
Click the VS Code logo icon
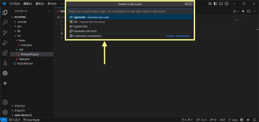tap(4, 4)
